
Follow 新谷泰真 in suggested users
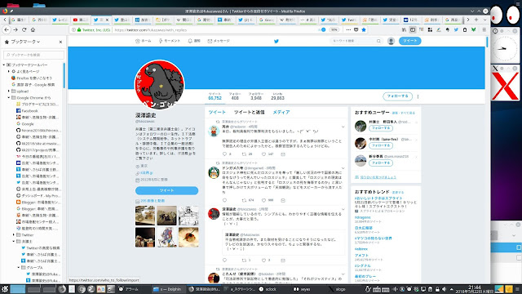tap(381, 163)
